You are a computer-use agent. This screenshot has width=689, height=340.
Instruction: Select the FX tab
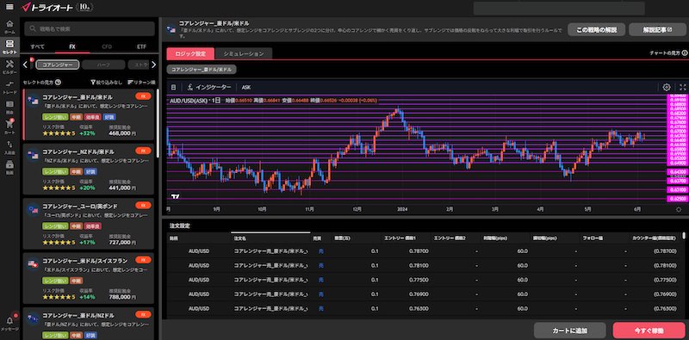click(72, 46)
